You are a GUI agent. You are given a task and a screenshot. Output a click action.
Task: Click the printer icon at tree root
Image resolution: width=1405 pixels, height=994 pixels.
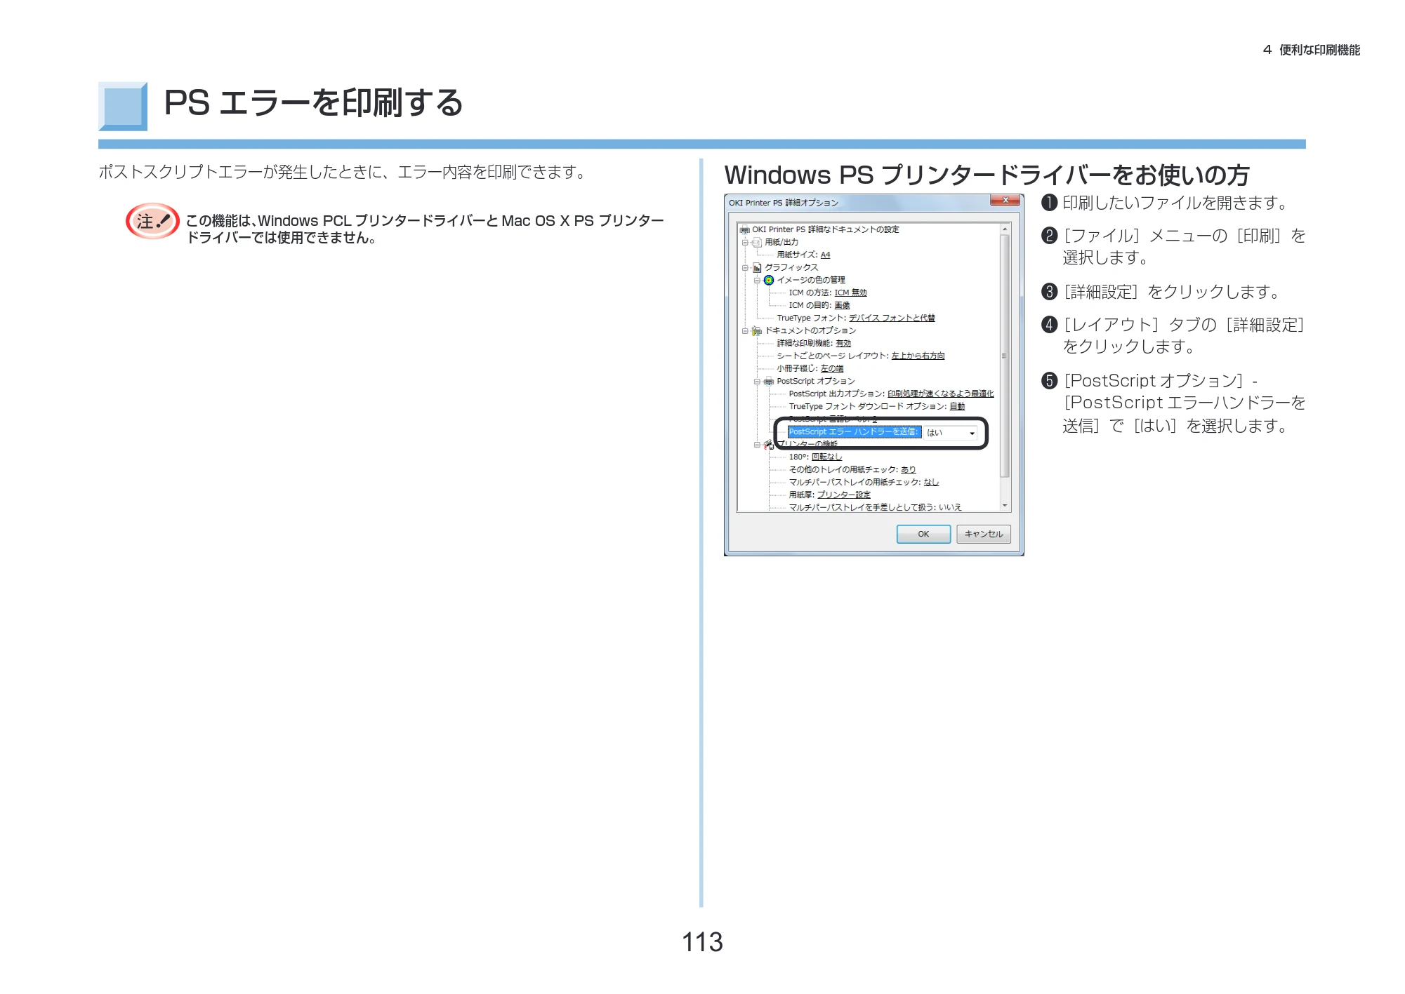click(x=744, y=229)
